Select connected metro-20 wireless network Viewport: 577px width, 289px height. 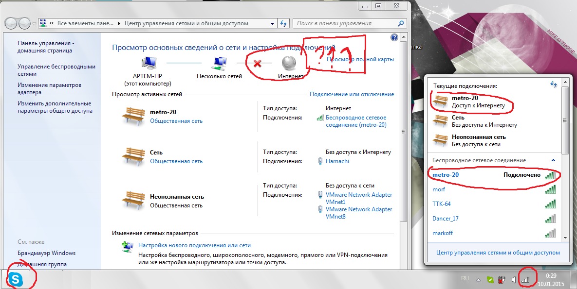pos(494,175)
